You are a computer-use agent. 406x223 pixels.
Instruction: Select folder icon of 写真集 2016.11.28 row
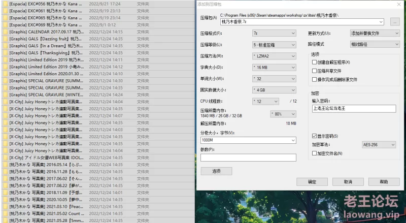[x=5, y=172]
